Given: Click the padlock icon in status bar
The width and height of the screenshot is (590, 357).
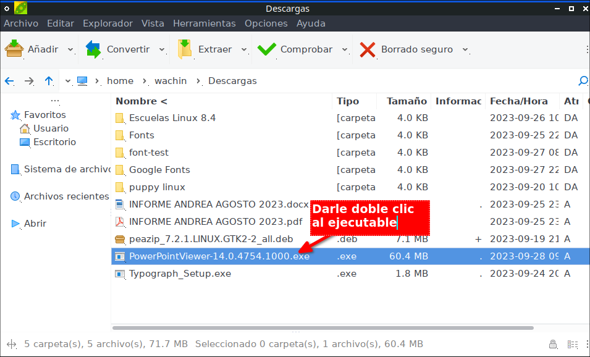Looking at the screenshot, I should (x=553, y=344).
